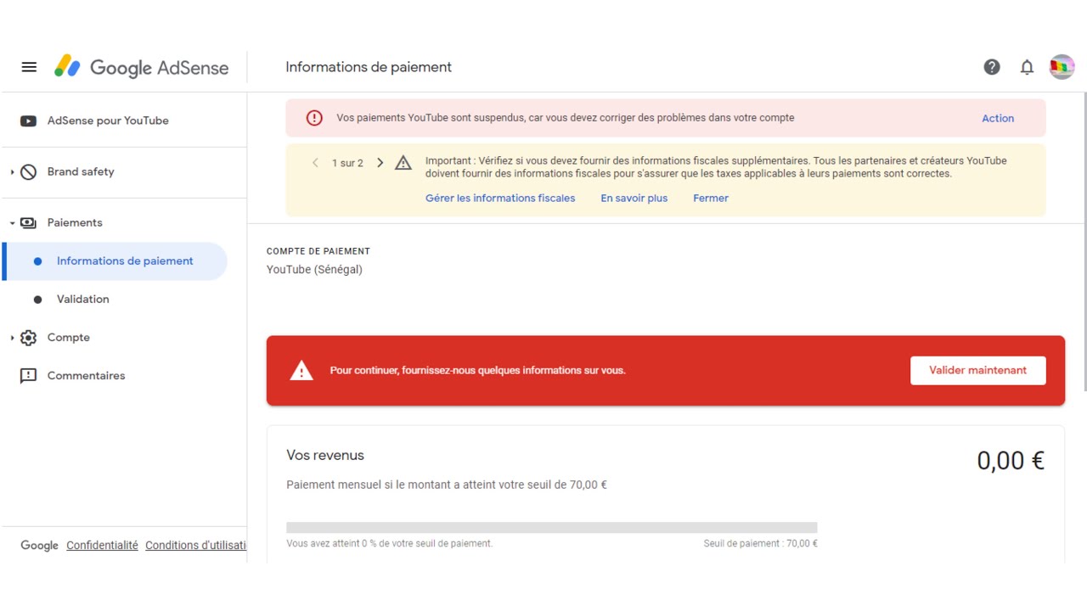1087x611 pixels.
Task: Collapse the Paiements section arrow
Action: [x=12, y=222]
